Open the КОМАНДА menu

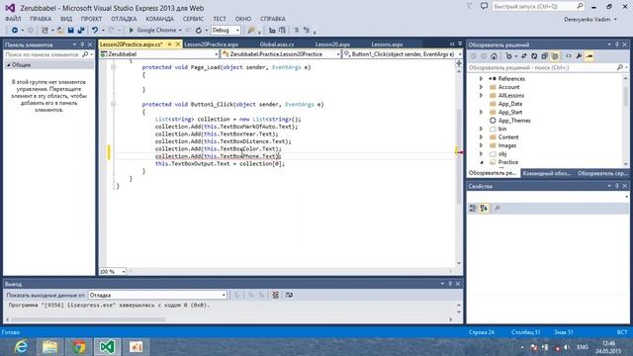coord(159,19)
